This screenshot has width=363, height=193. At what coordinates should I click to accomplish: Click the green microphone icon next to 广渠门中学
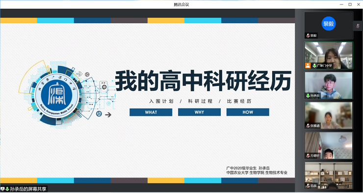pyautogui.click(x=314, y=66)
